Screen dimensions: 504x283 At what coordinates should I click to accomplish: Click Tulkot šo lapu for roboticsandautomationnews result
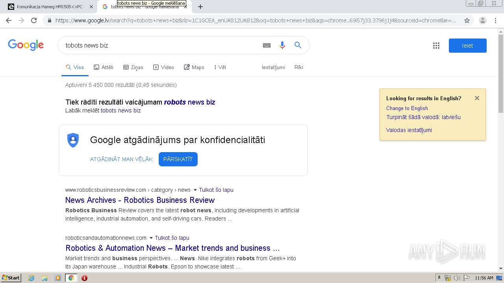172,238
